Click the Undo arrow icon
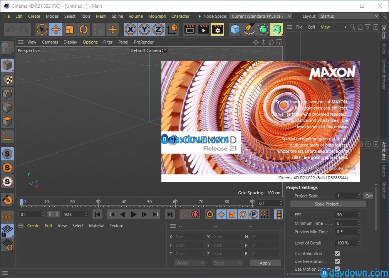Viewport: 389px width, 278px height. 11,29
